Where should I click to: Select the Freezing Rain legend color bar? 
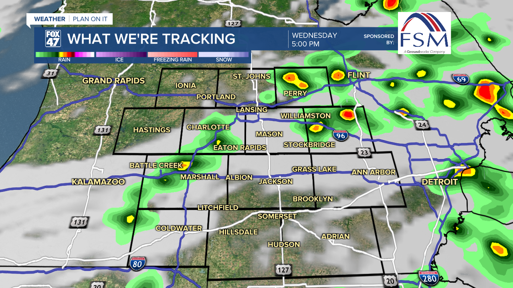173,55
